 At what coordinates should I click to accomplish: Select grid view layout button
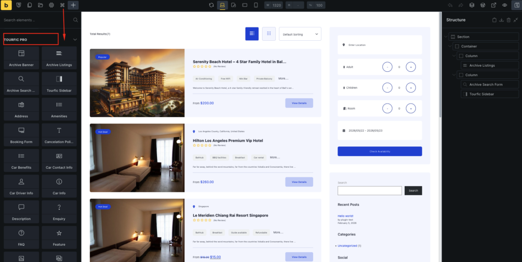(x=269, y=34)
